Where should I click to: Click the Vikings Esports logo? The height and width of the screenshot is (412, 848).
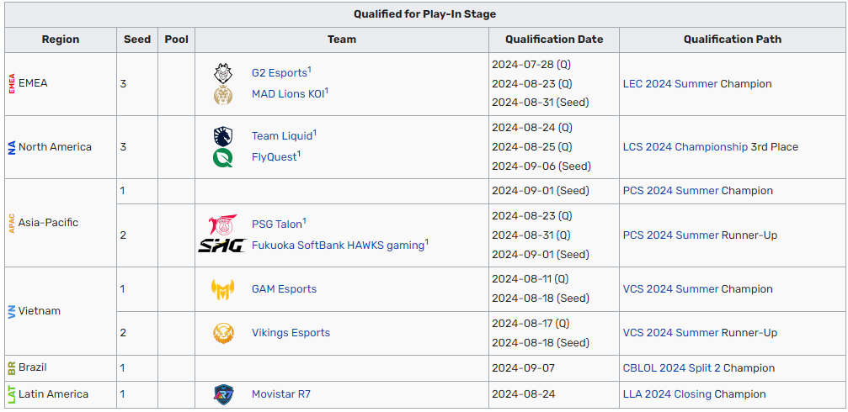tap(223, 333)
